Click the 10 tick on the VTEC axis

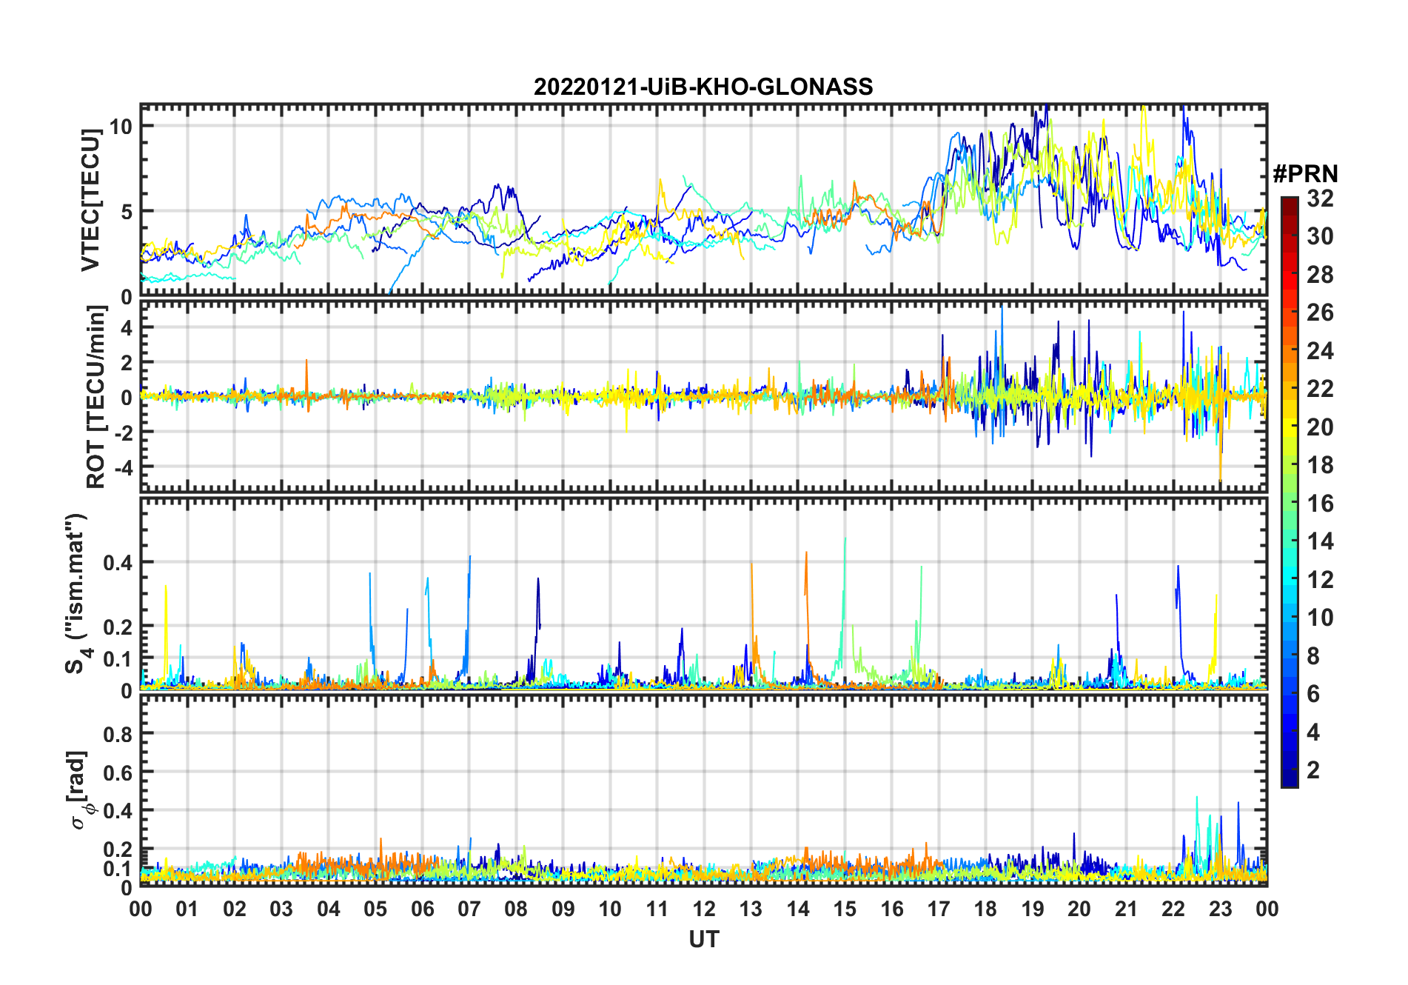click(x=121, y=126)
